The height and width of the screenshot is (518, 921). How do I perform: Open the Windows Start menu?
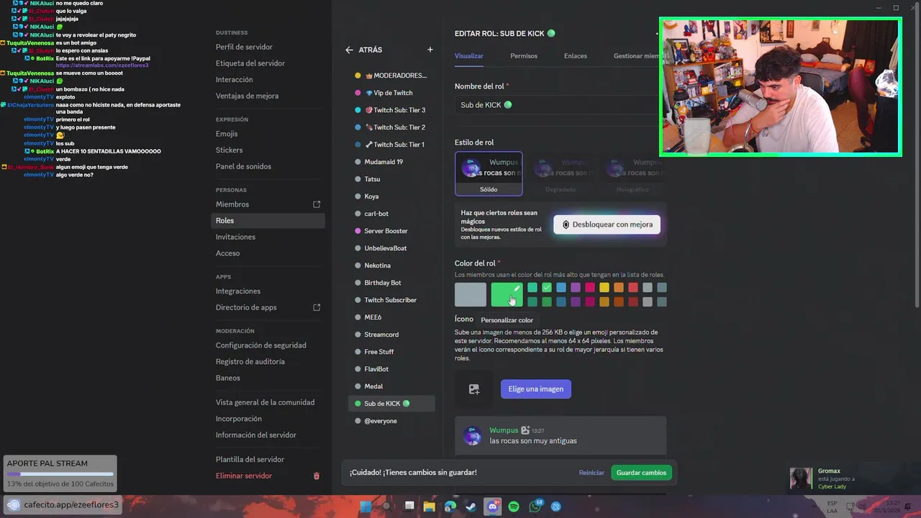coord(366,506)
